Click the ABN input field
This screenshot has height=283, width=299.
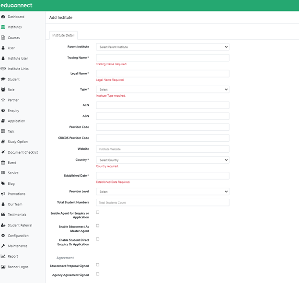pos(162,116)
